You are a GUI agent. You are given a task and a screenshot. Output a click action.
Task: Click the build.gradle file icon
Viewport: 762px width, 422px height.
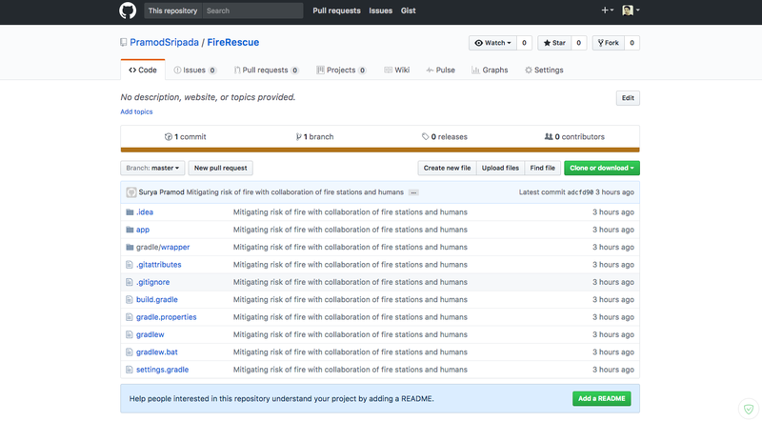point(130,299)
